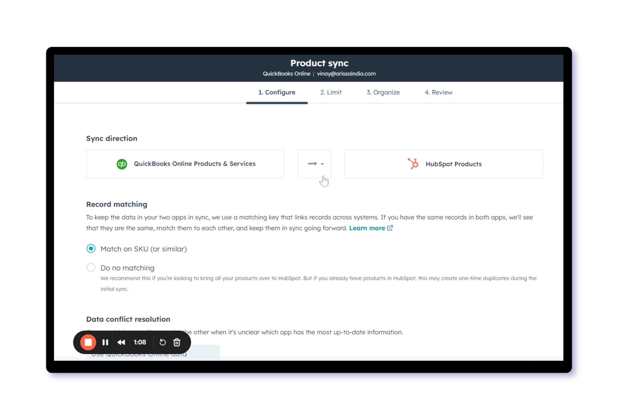The height and width of the screenshot is (420, 619).
Task: Click the HubSpot Products box
Action: tap(444, 164)
